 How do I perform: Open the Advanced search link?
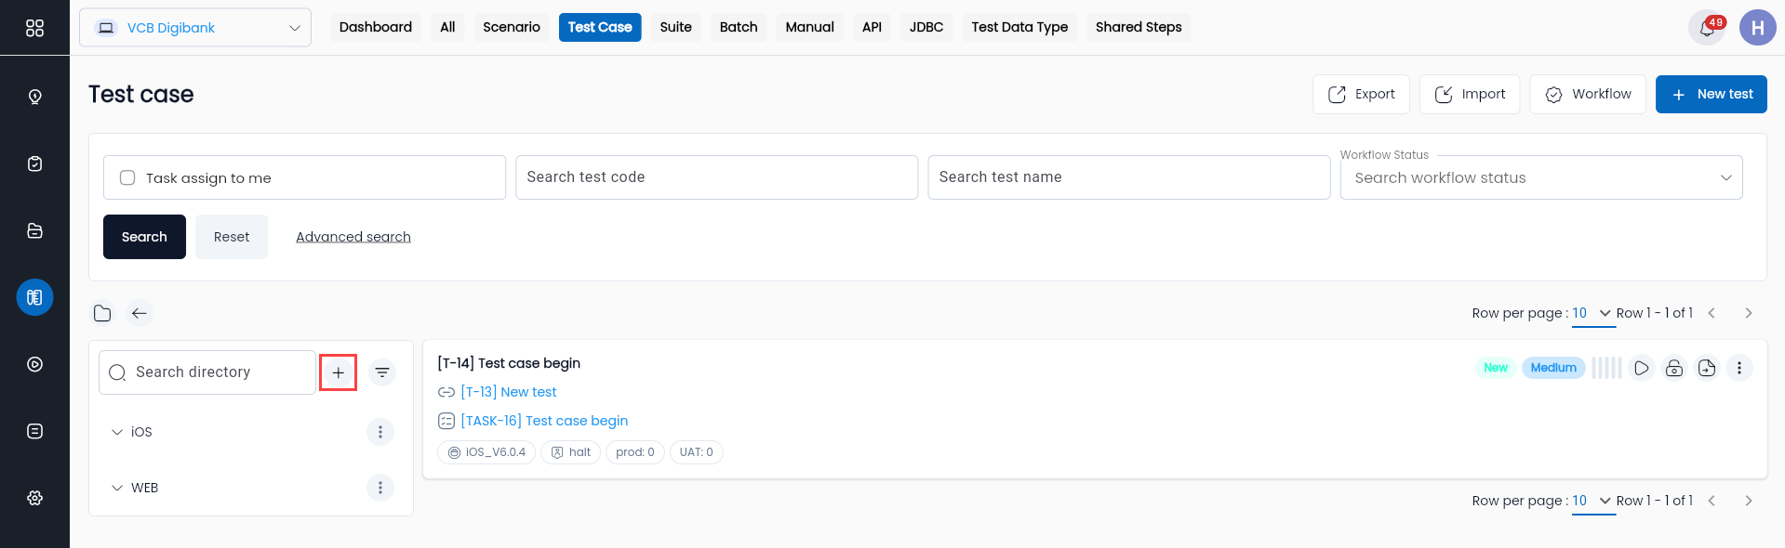pos(353,237)
